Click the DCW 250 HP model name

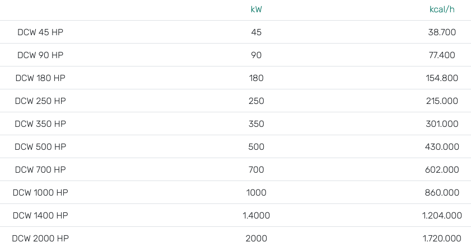pos(40,101)
